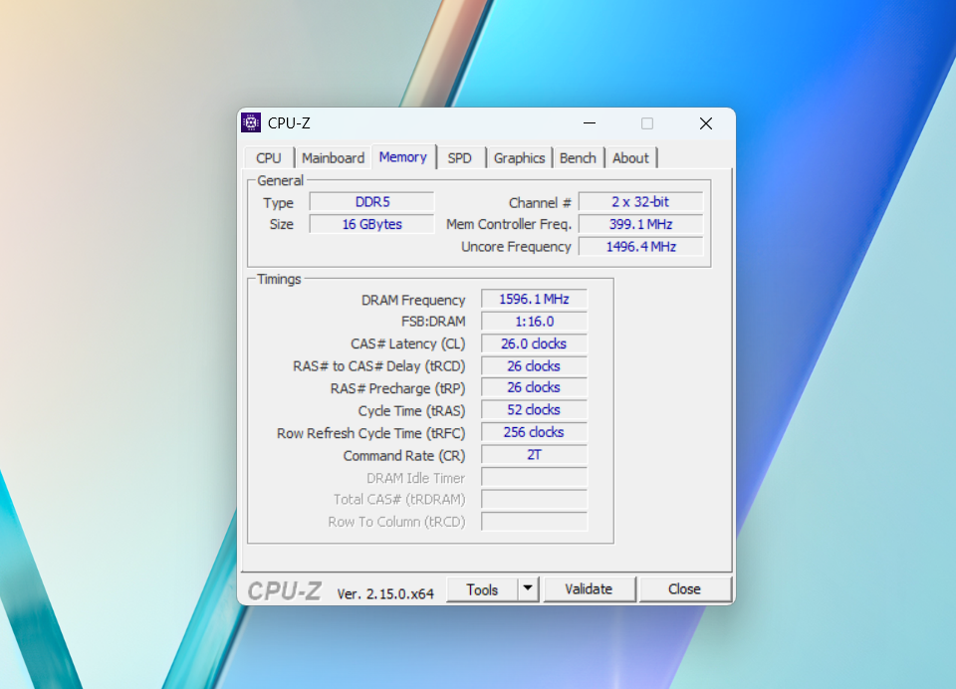956x689 pixels.
Task: Click the Close button at the bottom
Action: coord(685,589)
